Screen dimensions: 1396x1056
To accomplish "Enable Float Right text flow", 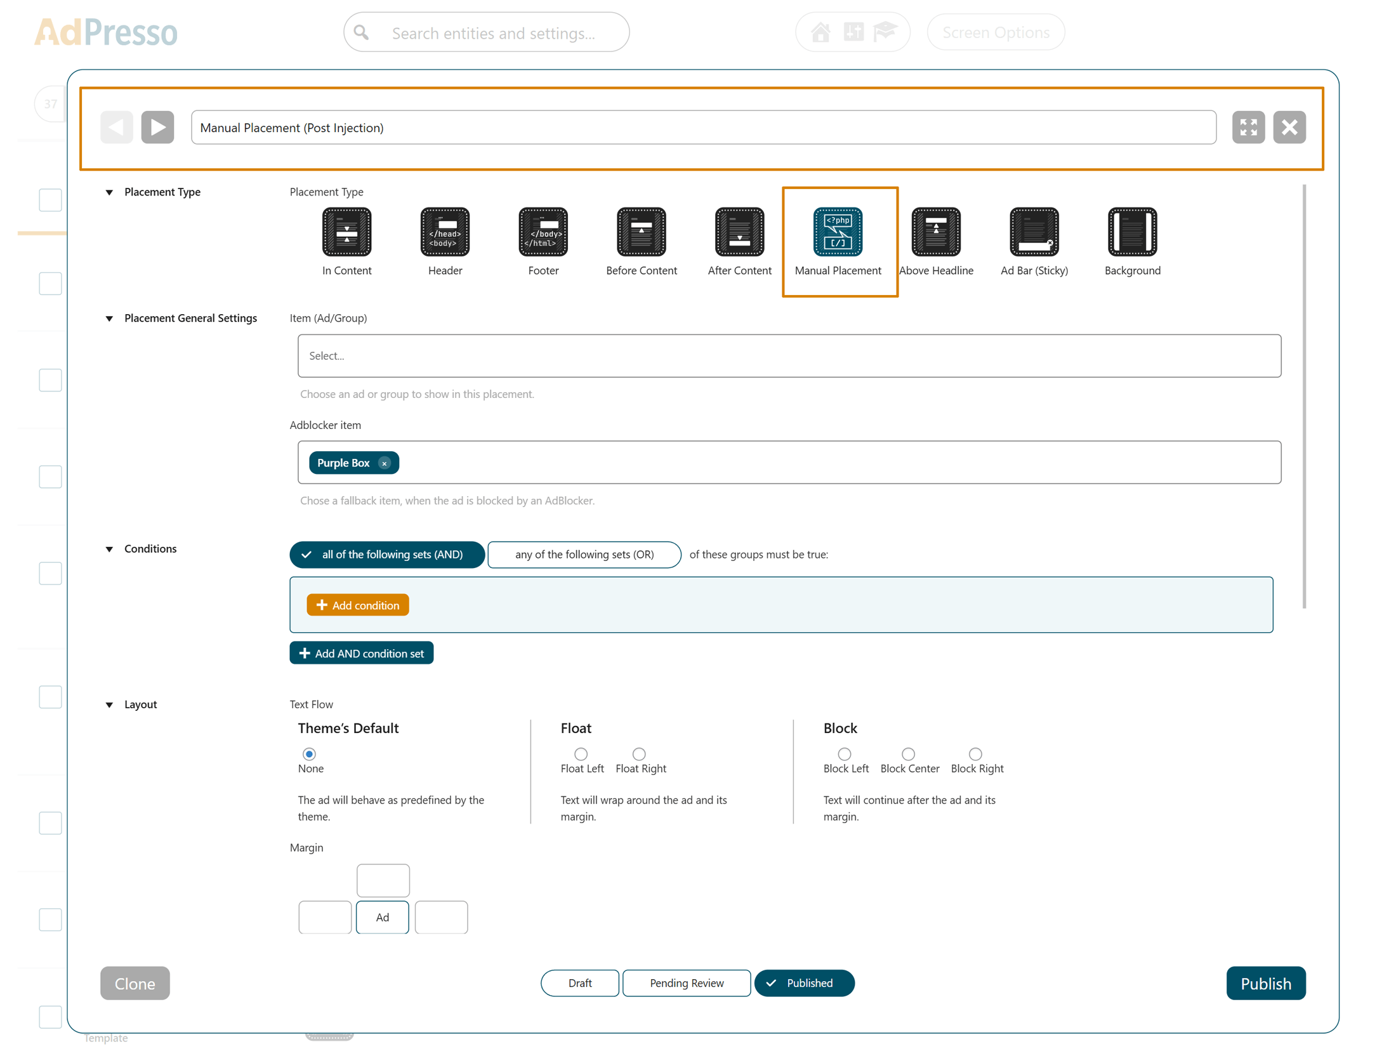I will 638,754.
